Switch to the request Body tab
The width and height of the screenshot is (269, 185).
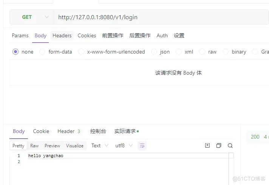click(x=40, y=35)
